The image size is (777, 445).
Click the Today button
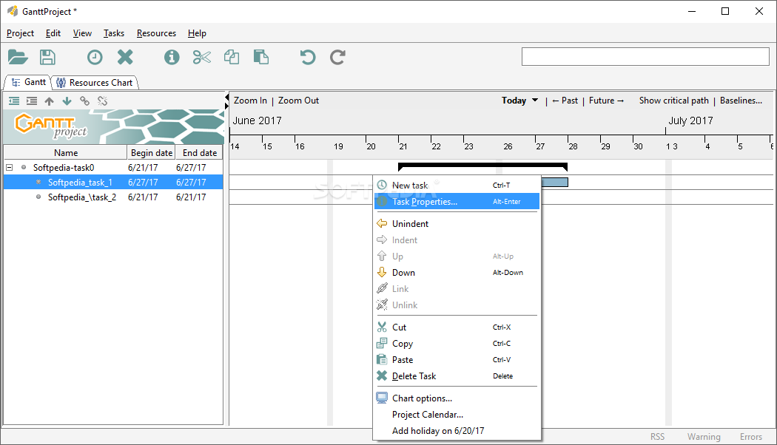coord(514,101)
